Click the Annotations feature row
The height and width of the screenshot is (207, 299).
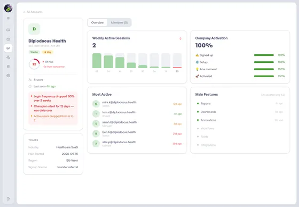click(x=240, y=120)
